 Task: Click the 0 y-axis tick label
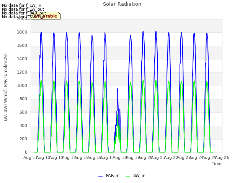[26, 152]
